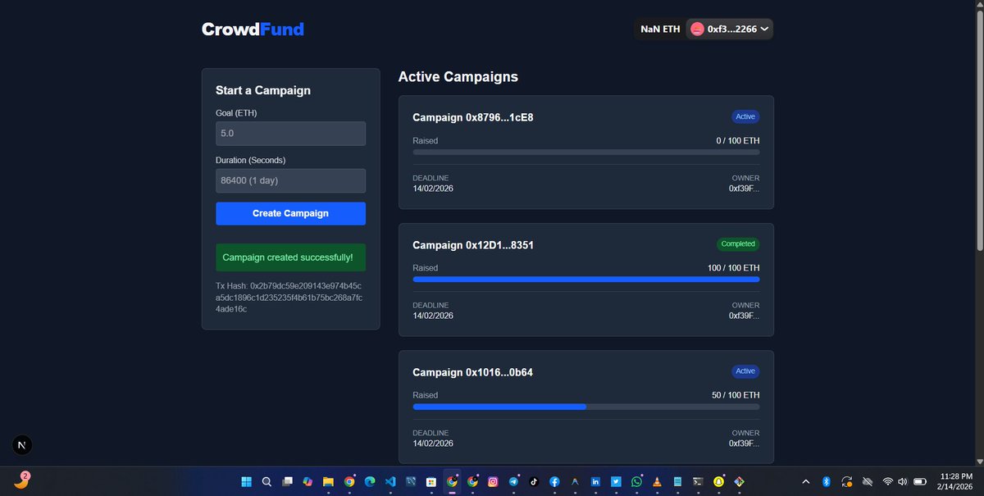Click progress bar of Campaign 0x12D1...8351
Screen dimensions: 984x496
click(586, 280)
